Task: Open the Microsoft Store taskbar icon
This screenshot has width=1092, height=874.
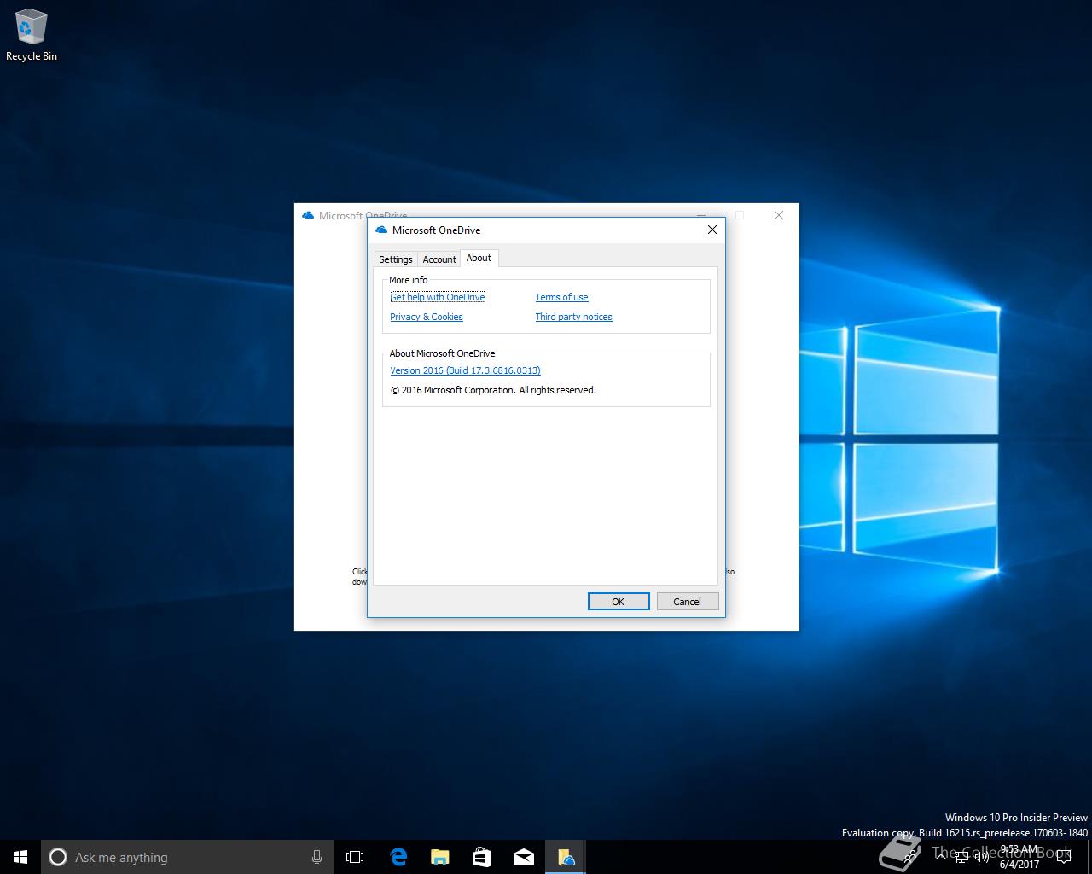Action: pyautogui.click(x=481, y=857)
